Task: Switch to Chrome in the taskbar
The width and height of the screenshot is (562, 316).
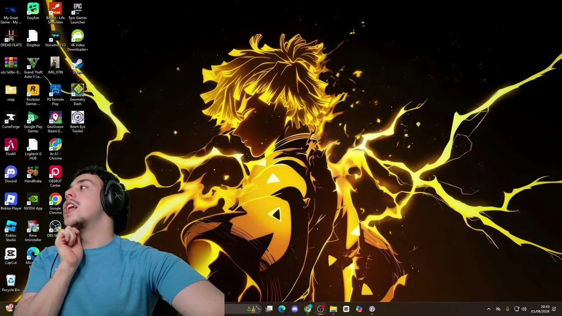Action: (308, 309)
